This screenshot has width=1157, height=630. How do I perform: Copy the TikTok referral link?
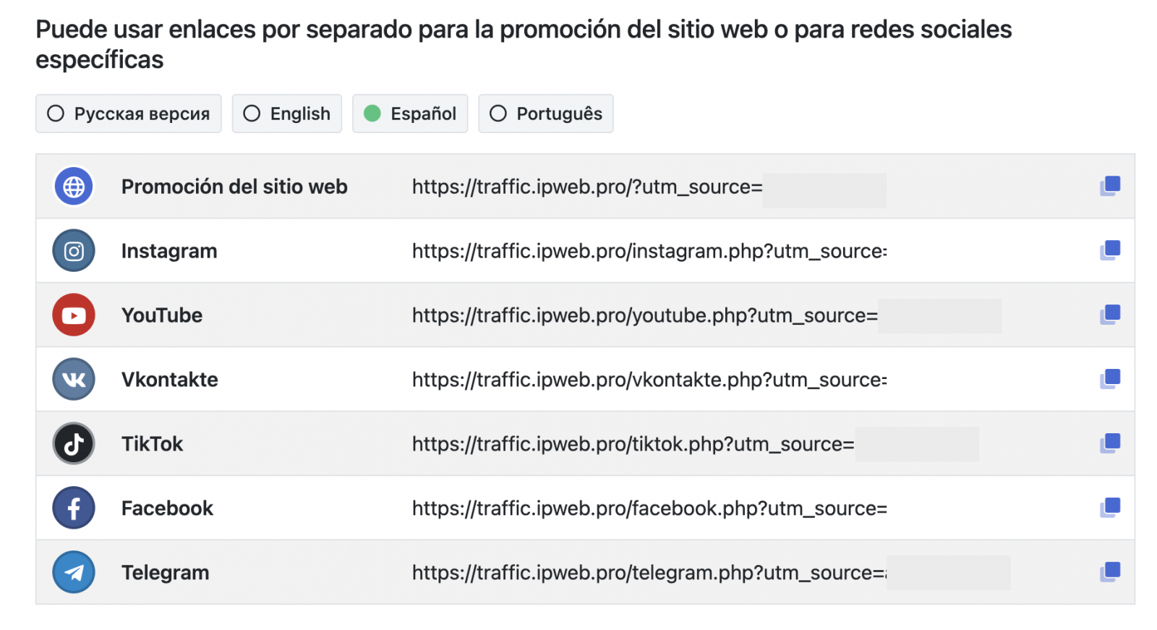pos(1109,443)
